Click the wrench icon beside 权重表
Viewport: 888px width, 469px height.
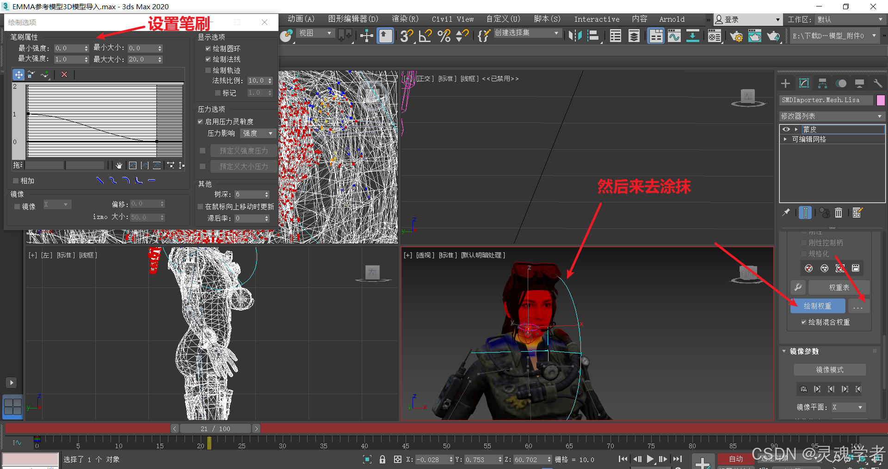tap(798, 287)
